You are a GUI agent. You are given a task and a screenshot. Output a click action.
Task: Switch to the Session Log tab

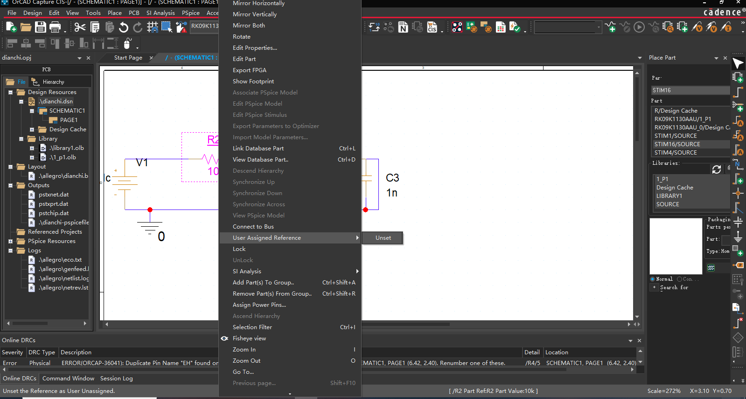coord(117,379)
